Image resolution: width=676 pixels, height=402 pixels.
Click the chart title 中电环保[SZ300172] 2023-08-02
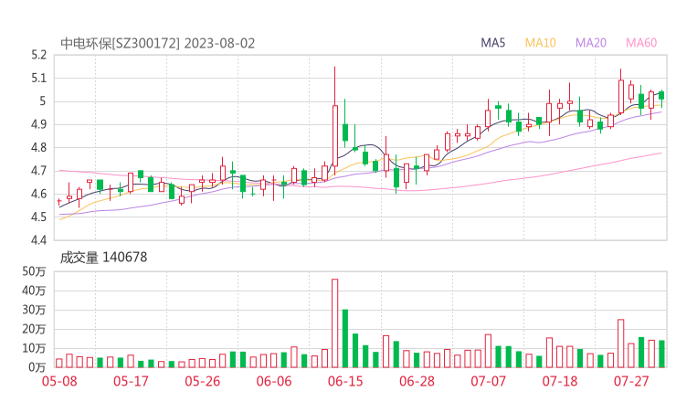point(158,44)
